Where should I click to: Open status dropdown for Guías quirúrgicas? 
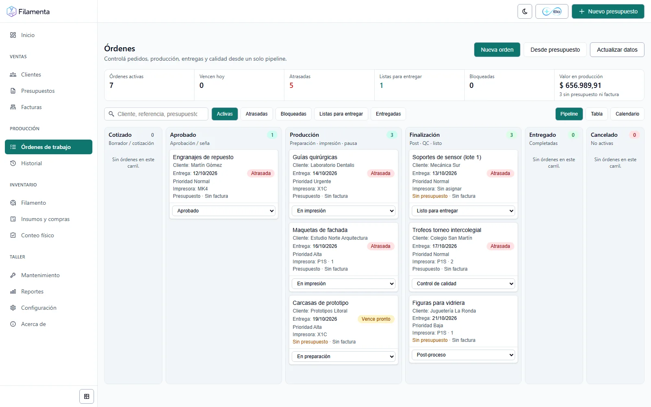coord(343,211)
